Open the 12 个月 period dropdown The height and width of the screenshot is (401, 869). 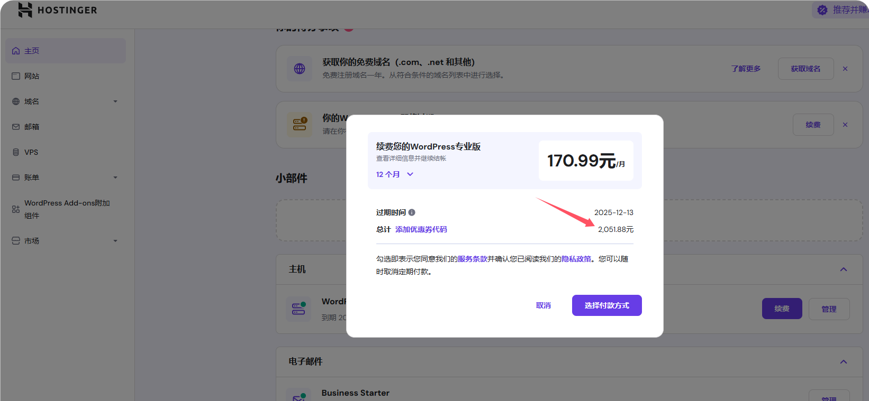click(x=395, y=174)
